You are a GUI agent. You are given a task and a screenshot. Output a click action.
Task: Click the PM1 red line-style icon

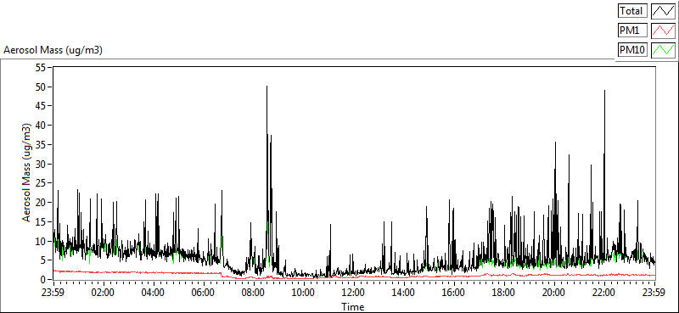click(663, 31)
